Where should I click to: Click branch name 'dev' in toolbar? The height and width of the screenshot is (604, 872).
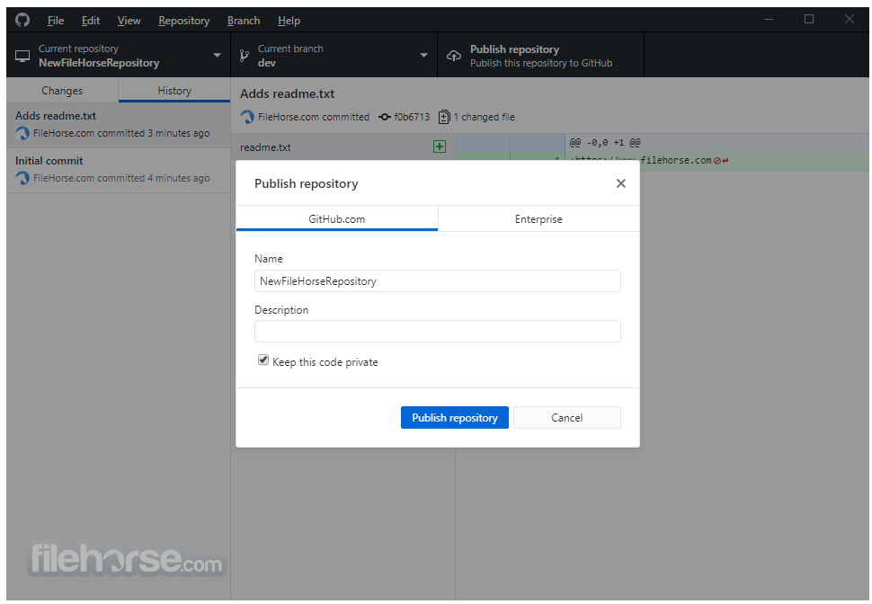pos(267,63)
